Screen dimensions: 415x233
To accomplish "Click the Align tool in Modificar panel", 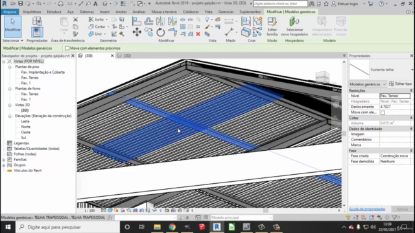I will pyautogui.click(x=137, y=21).
